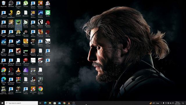The height and width of the screenshot is (105, 186).
Task: Select the Play Marvel's Spider-Man icon
Action: [11, 62]
